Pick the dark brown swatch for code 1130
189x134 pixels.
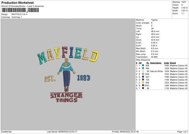(x=143, y=88)
